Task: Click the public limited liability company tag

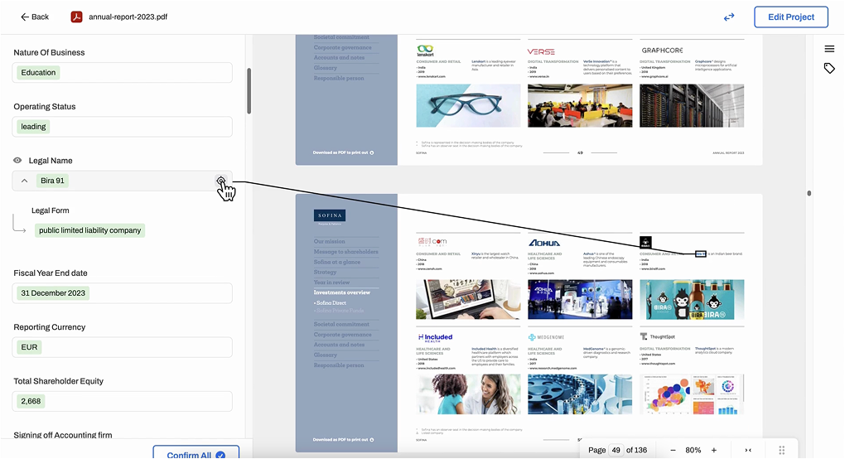Action: coord(90,230)
